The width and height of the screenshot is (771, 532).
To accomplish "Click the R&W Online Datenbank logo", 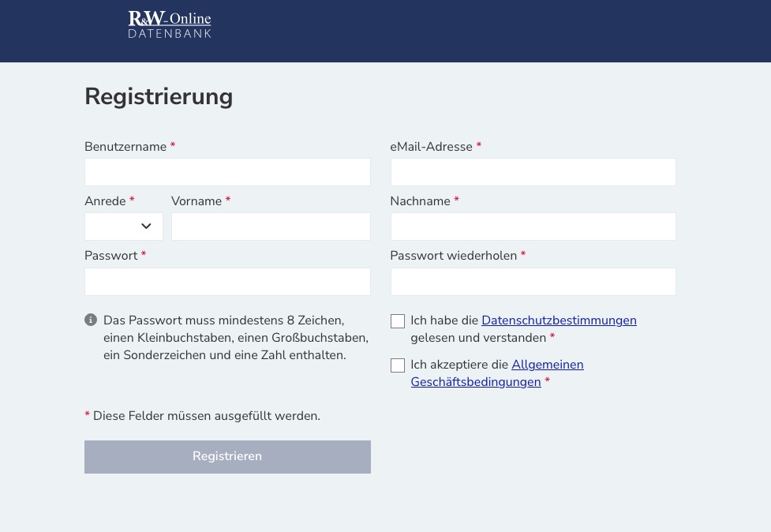I will pyautogui.click(x=170, y=24).
